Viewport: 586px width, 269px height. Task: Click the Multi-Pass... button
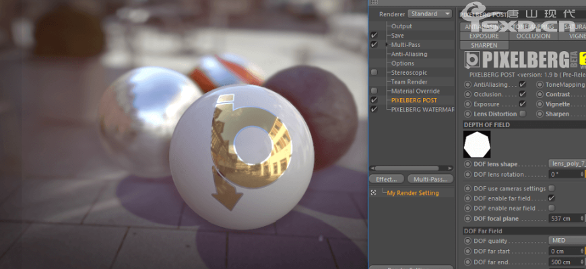tap(430, 180)
